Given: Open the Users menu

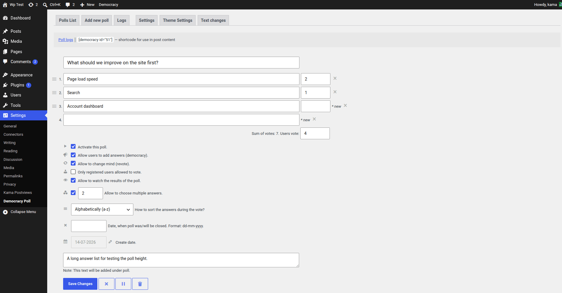Looking at the screenshot, I should click(x=24, y=95).
